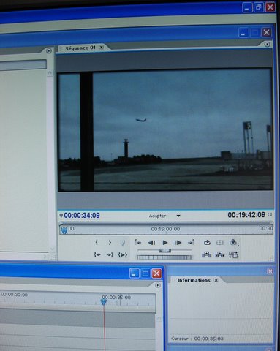Click the Play button in program monitor
This screenshot has height=351, width=280.
[164, 243]
